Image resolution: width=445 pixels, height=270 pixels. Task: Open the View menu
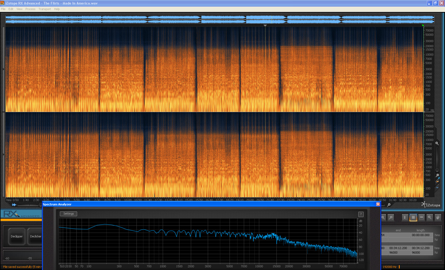click(19, 9)
